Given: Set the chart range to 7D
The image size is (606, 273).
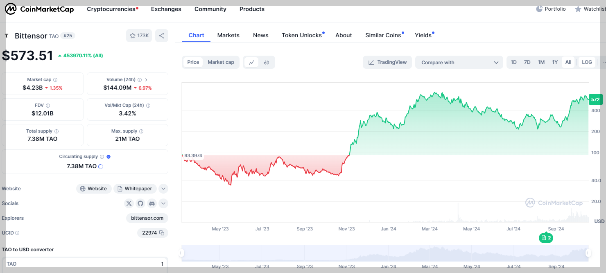Looking at the screenshot, I should 527,62.
